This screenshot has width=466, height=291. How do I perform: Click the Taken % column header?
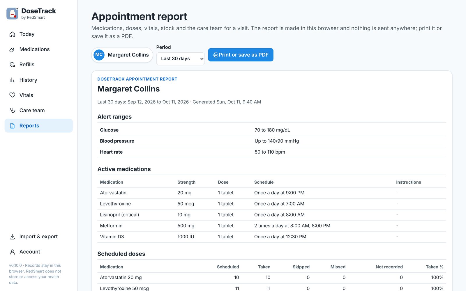coord(434,267)
